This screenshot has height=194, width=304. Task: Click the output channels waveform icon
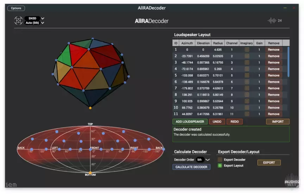(x=272, y=20)
